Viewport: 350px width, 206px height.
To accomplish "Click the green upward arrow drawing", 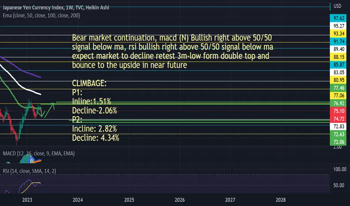I will click(x=49, y=110).
